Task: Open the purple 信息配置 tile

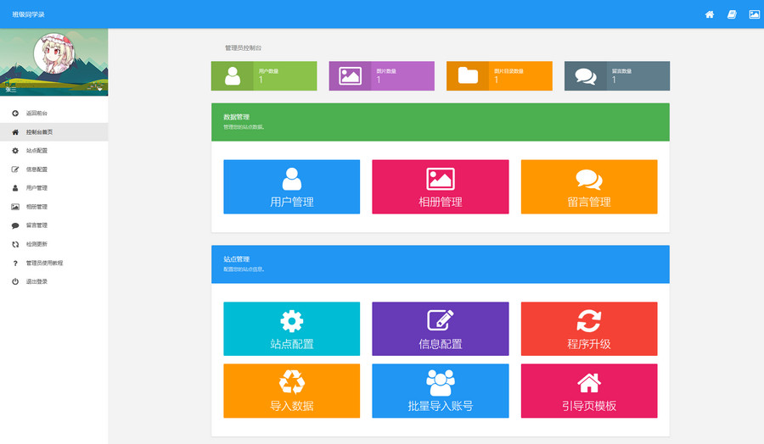Action: pyautogui.click(x=440, y=328)
